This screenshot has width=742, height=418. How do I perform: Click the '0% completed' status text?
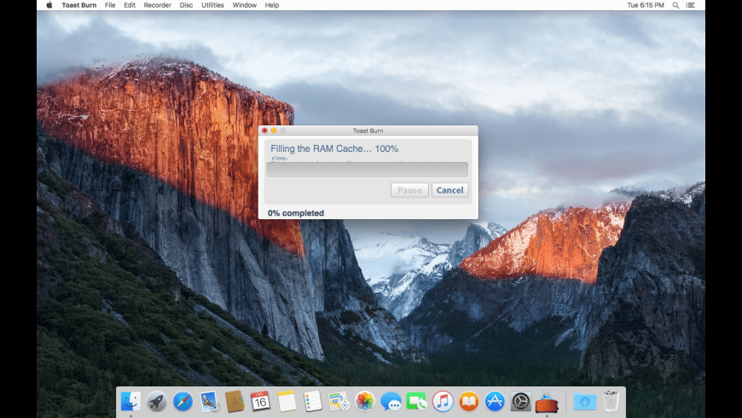click(x=296, y=213)
